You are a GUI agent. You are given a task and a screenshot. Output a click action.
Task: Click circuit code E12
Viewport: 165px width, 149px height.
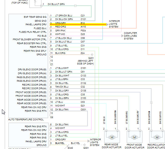[82, 23]
